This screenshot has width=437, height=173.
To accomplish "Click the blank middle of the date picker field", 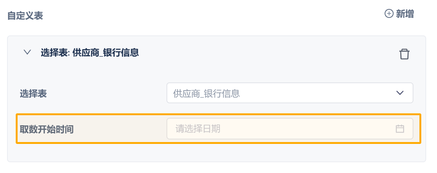I will point(299,129).
